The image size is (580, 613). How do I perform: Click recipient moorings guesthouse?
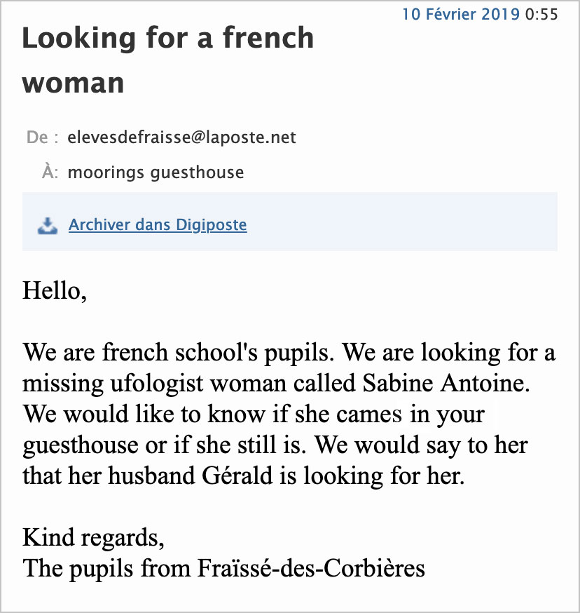[x=156, y=173]
